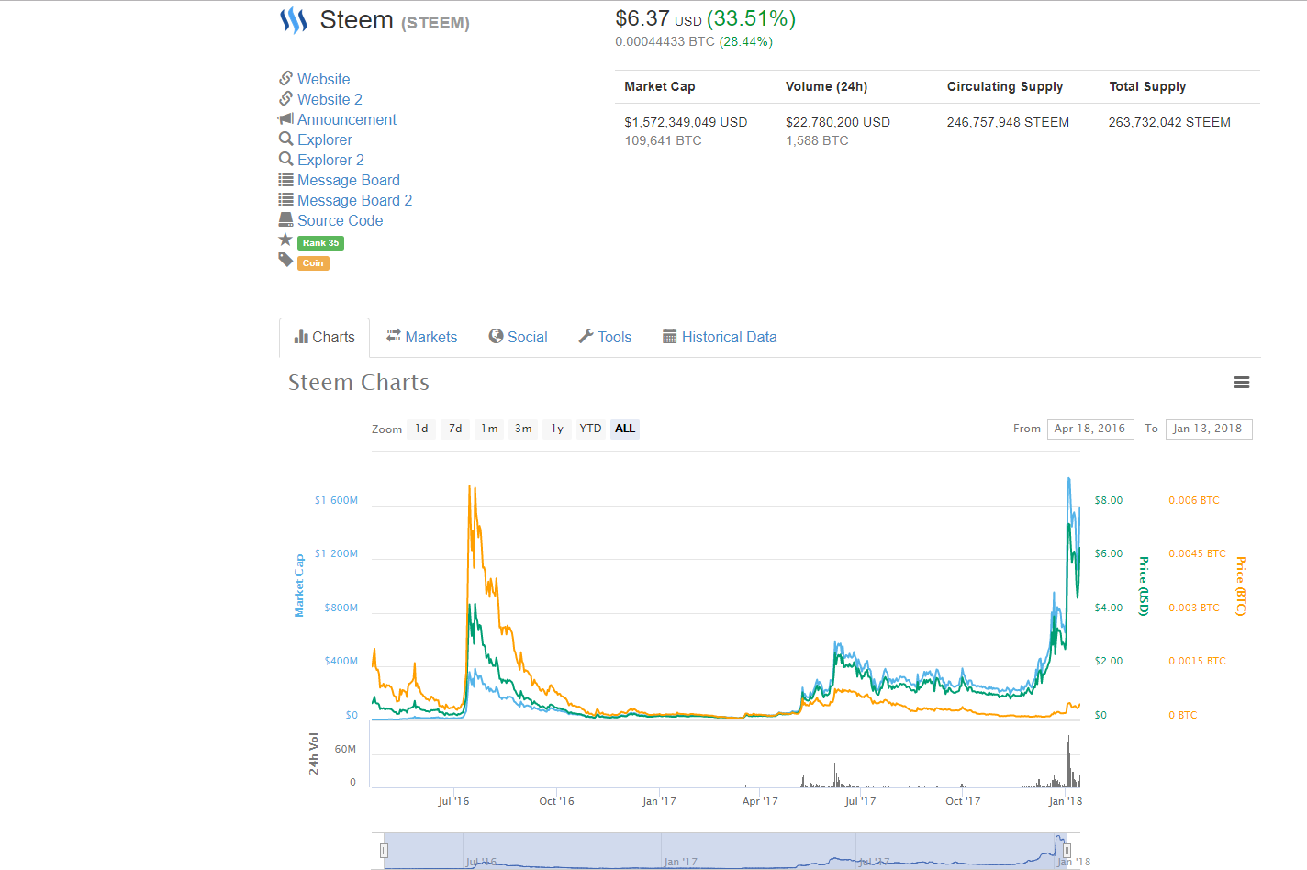The height and width of the screenshot is (870, 1307).
Task: Click the list icon beside Message Board
Action: pyautogui.click(x=286, y=180)
